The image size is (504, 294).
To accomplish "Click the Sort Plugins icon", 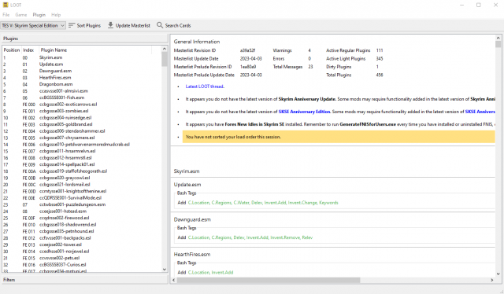I will click(72, 25).
